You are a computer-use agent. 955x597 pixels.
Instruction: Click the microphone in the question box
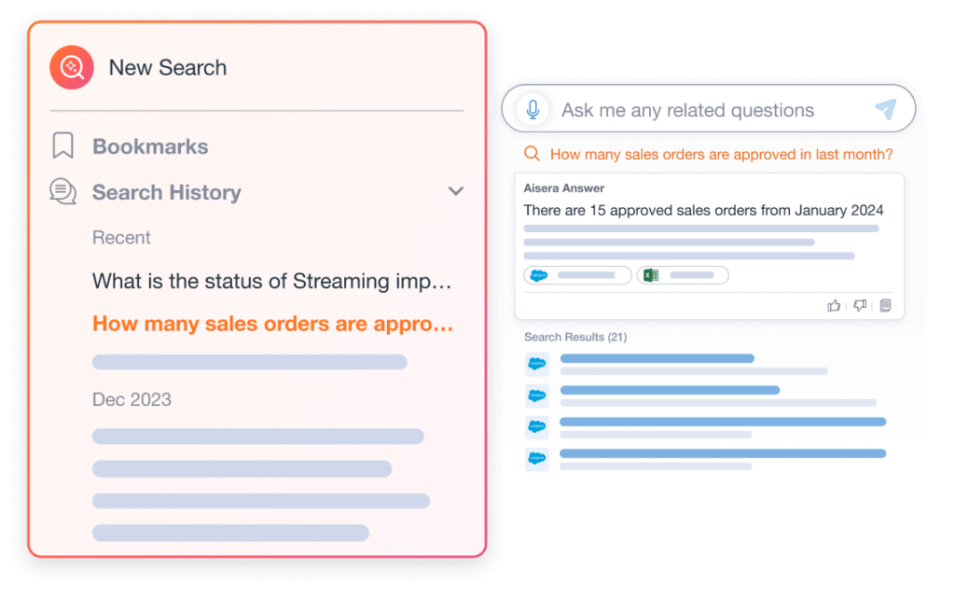(x=532, y=109)
